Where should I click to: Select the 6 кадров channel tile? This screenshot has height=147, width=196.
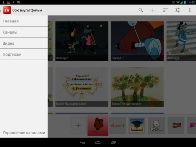click(156, 125)
